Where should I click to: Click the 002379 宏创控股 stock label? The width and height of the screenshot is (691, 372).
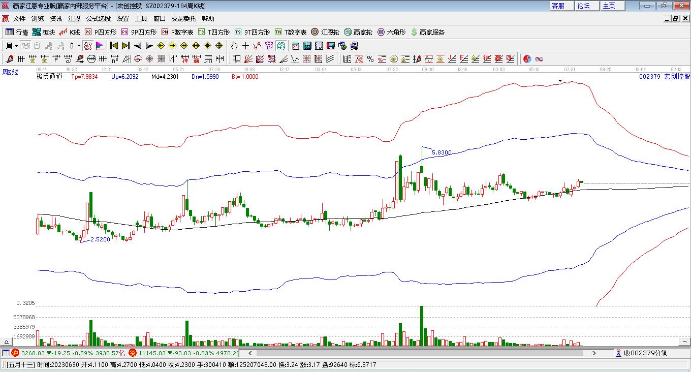[665, 77]
